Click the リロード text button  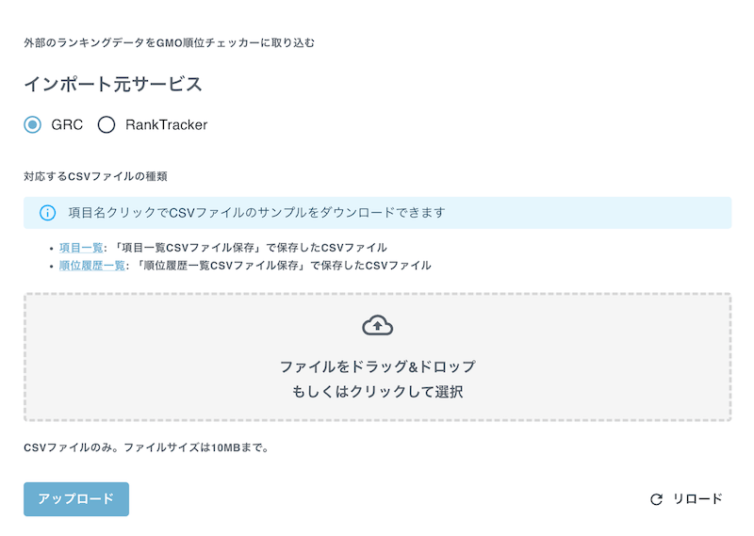(697, 499)
